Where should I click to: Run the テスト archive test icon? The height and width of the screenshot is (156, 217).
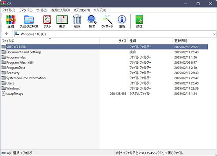(47, 20)
